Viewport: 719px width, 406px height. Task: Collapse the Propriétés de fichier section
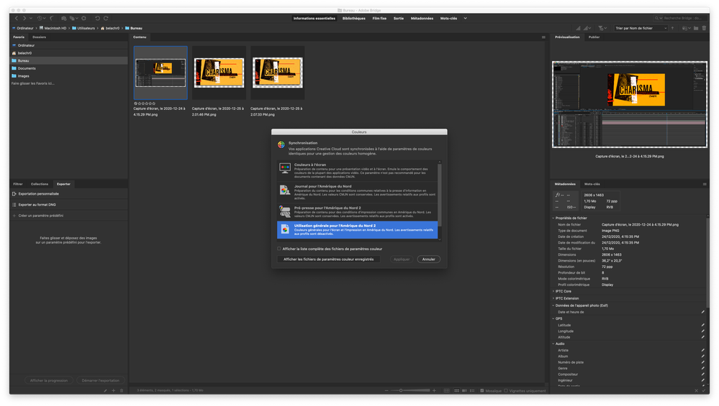(571, 218)
